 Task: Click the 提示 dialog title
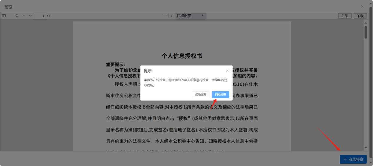tap(148, 71)
